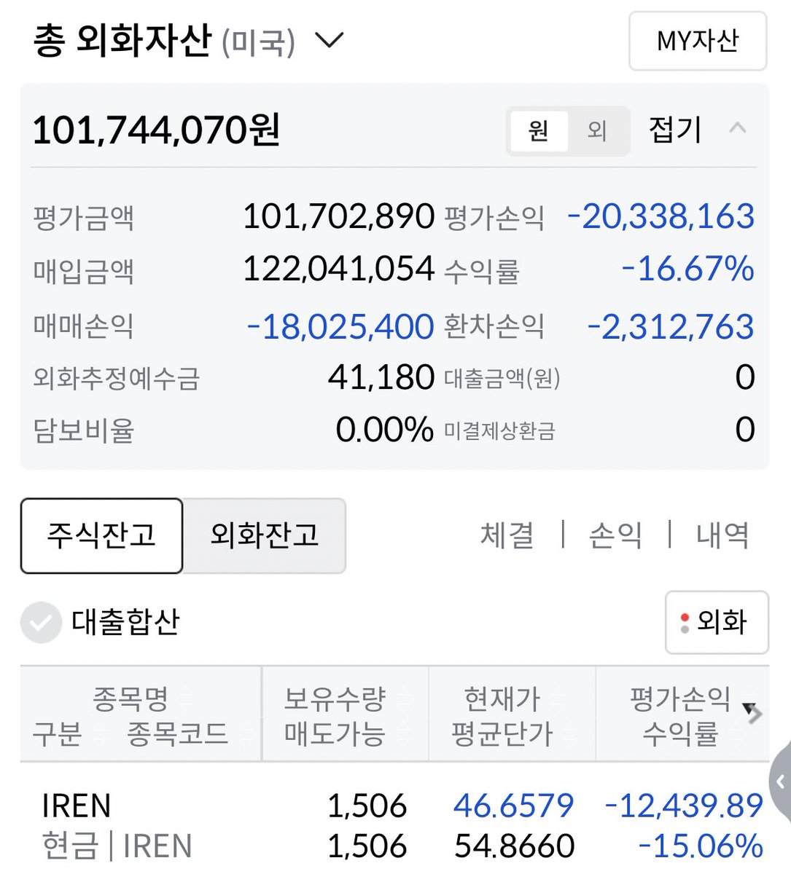Screen dimensions: 791x874
Task: Open the 체결 link
Action: coord(507,535)
